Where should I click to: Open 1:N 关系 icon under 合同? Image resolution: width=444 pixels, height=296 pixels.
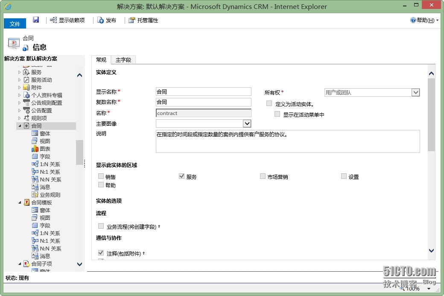35,164
